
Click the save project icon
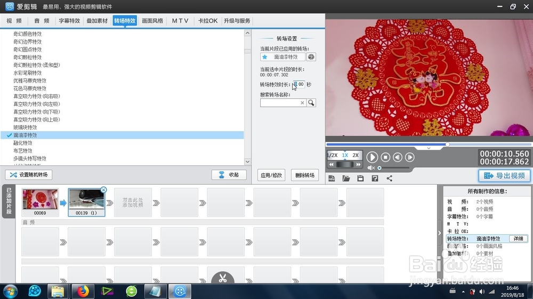pyautogui.click(x=360, y=178)
